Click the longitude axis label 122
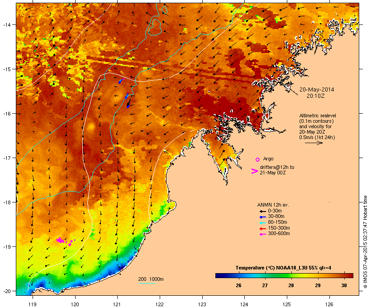 (x=160, y=304)
